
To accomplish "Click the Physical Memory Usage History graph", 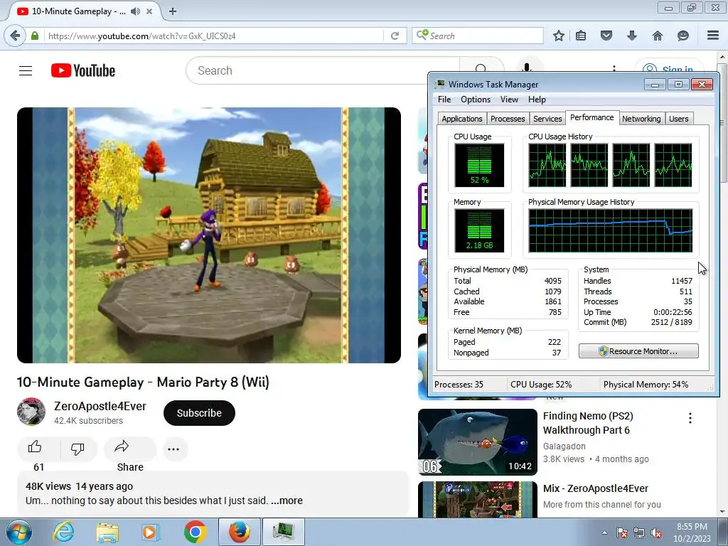I will coord(611,230).
